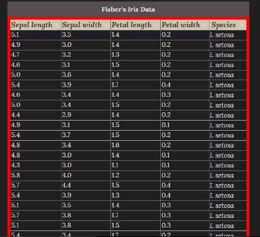260x237 pixels.
Task: Click petal length 1.4 in the sepal width 3.6 row
Action: click(x=135, y=75)
